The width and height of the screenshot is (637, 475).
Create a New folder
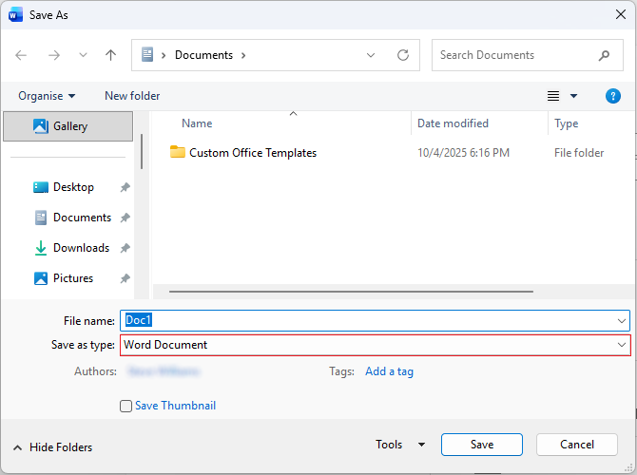132,96
